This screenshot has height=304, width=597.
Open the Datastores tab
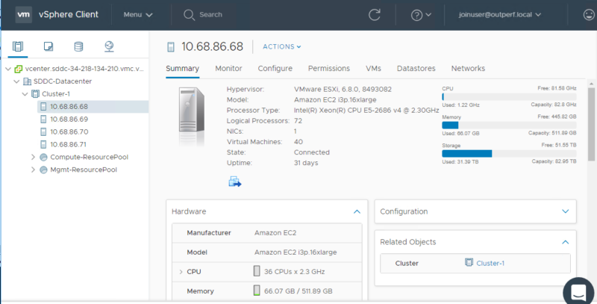pyautogui.click(x=416, y=69)
